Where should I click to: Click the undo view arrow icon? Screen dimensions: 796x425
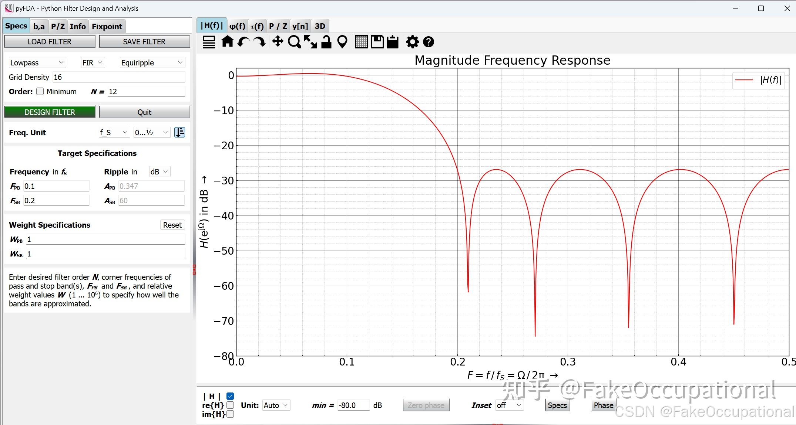pyautogui.click(x=243, y=42)
